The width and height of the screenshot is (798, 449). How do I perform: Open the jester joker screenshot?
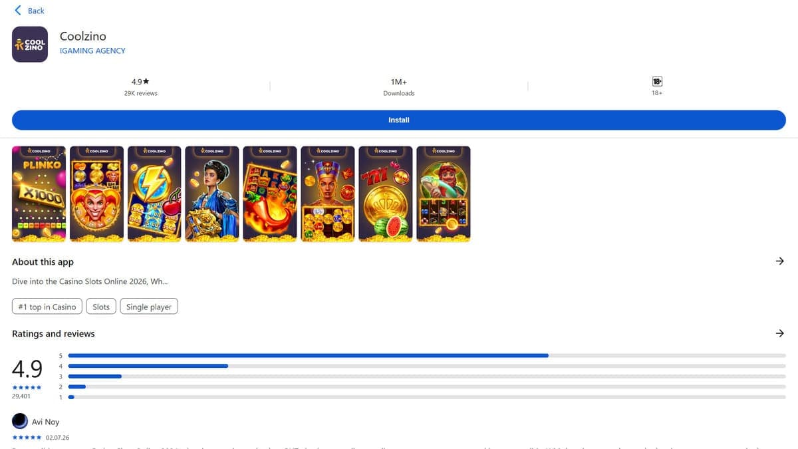click(97, 194)
